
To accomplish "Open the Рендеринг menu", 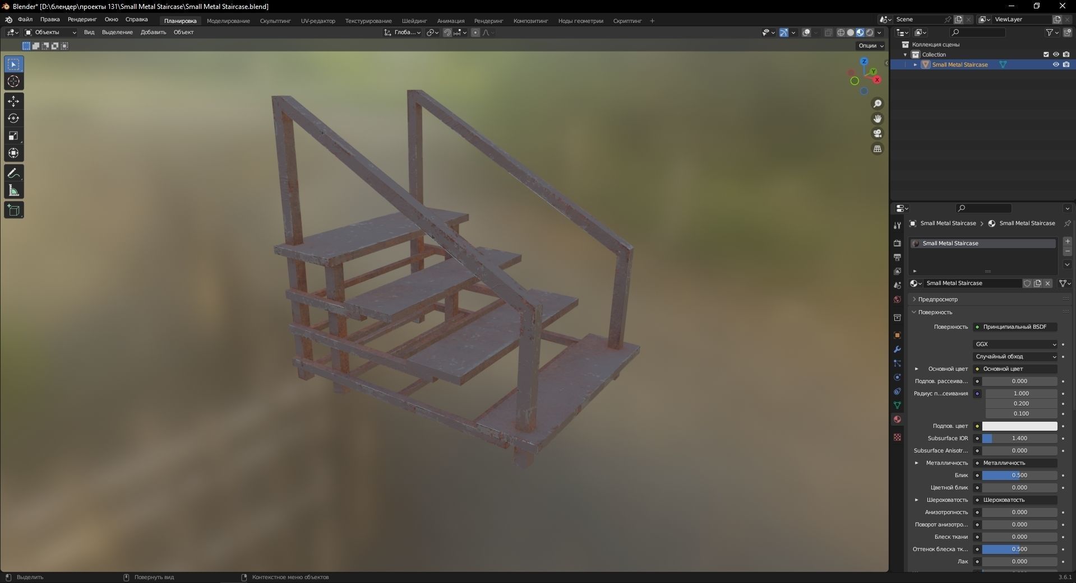I will (x=82, y=20).
